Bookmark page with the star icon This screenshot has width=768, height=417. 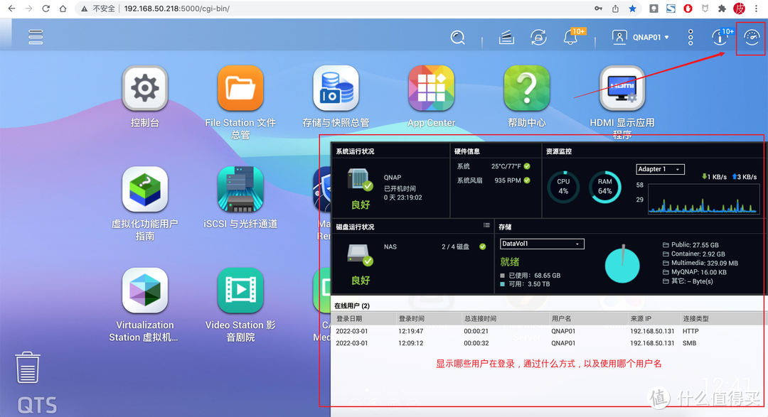[x=632, y=9]
